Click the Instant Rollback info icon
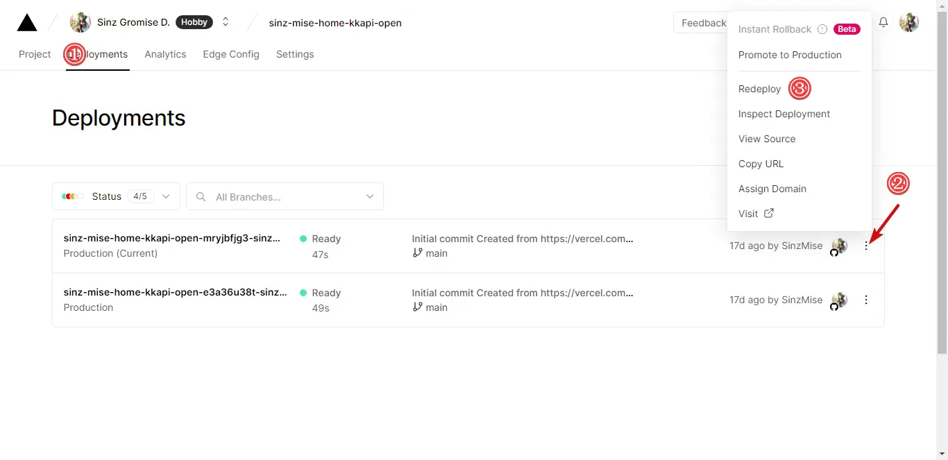This screenshot has height=460, width=948. click(822, 29)
